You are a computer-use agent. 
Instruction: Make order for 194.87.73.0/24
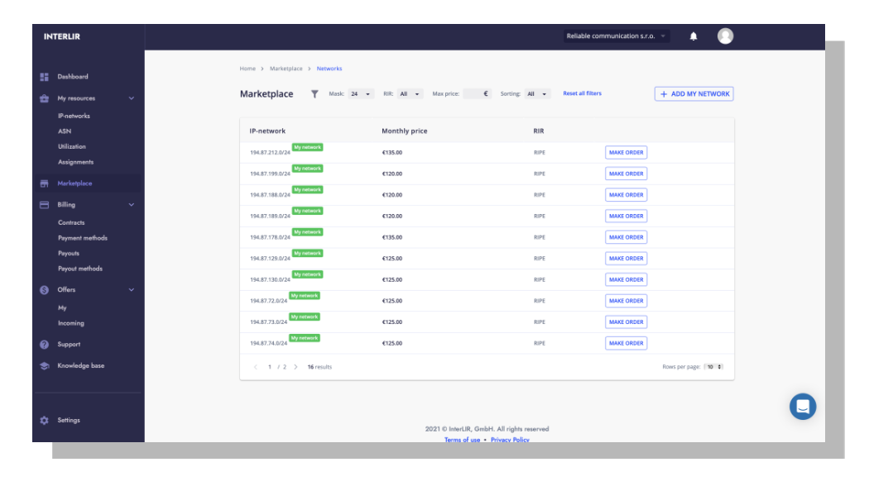click(x=627, y=322)
